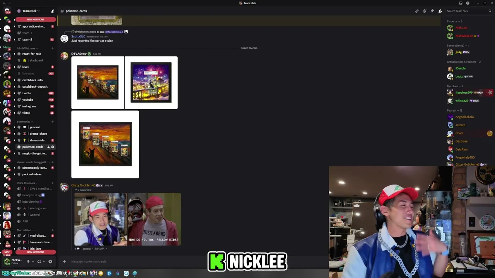
Task: Click the search magnifier icon
Action: click(x=490, y=11)
